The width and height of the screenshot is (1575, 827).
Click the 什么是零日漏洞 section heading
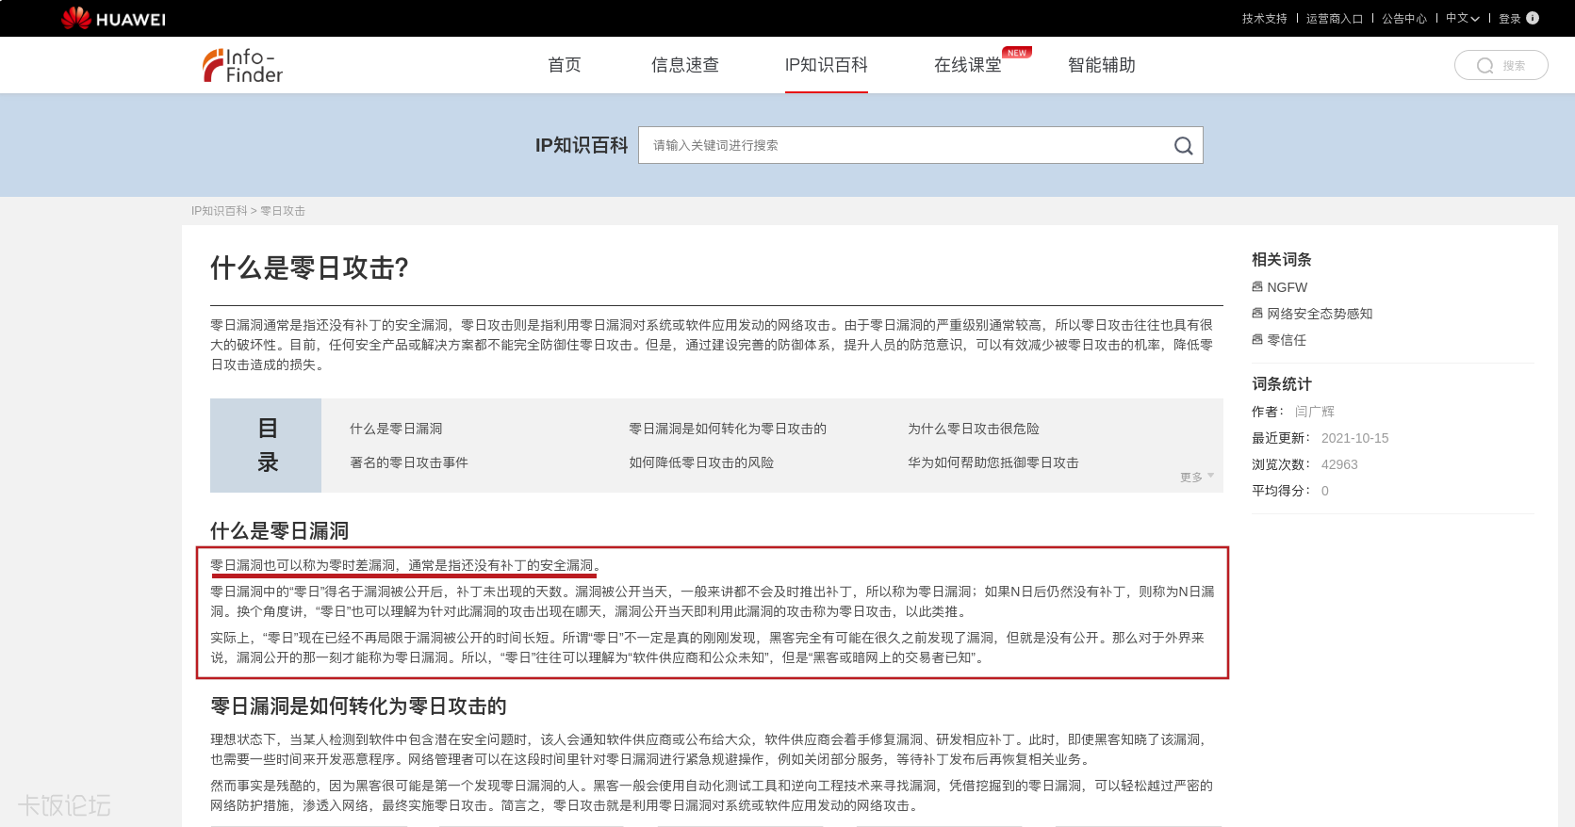[x=279, y=531]
